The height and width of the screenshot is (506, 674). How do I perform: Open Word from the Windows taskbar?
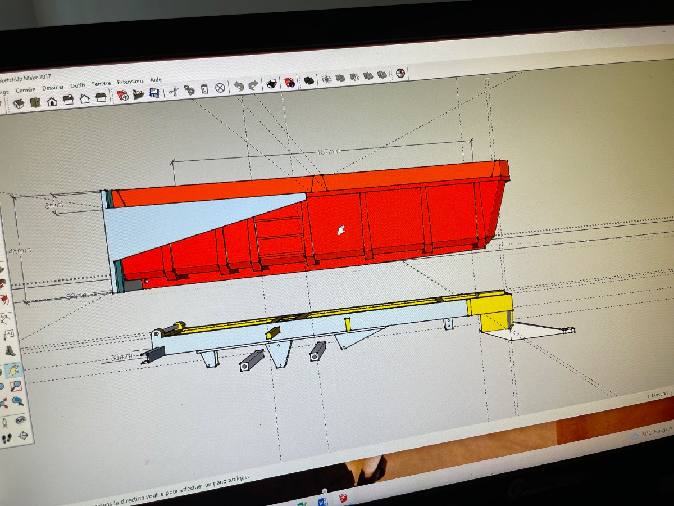coord(322,502)
